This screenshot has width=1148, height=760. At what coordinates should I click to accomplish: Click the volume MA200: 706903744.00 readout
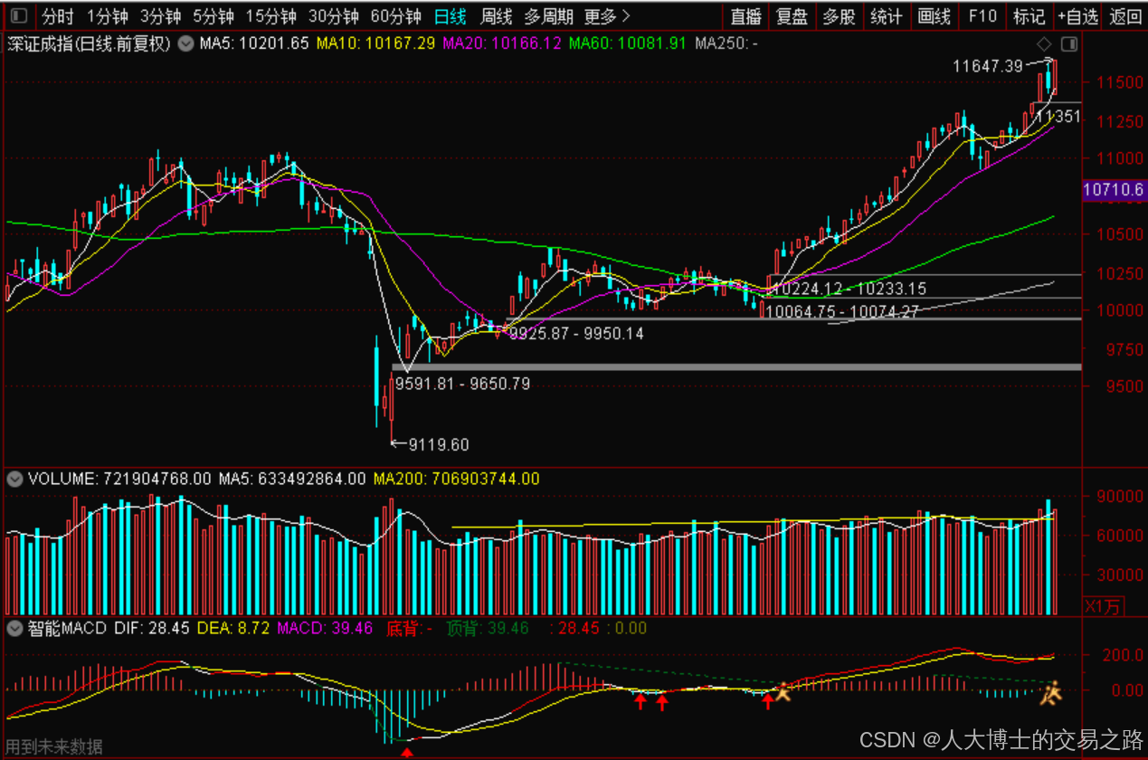pos(457,478)
